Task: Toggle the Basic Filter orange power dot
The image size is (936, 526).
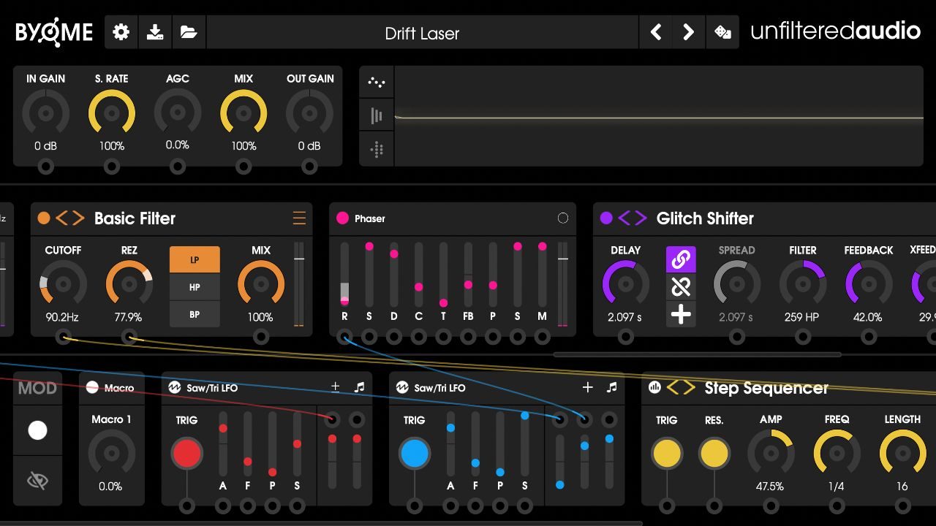Action: coord(44,218)
